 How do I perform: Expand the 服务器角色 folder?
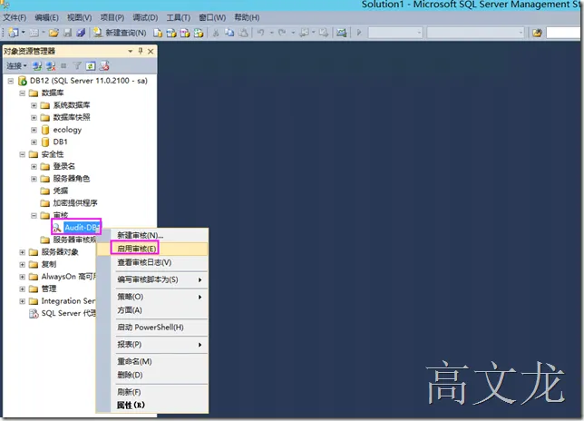point(34,179)
